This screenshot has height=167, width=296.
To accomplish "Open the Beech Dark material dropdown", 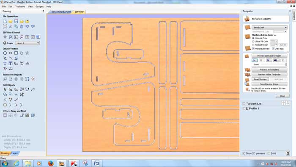I will tap(269, 28).
